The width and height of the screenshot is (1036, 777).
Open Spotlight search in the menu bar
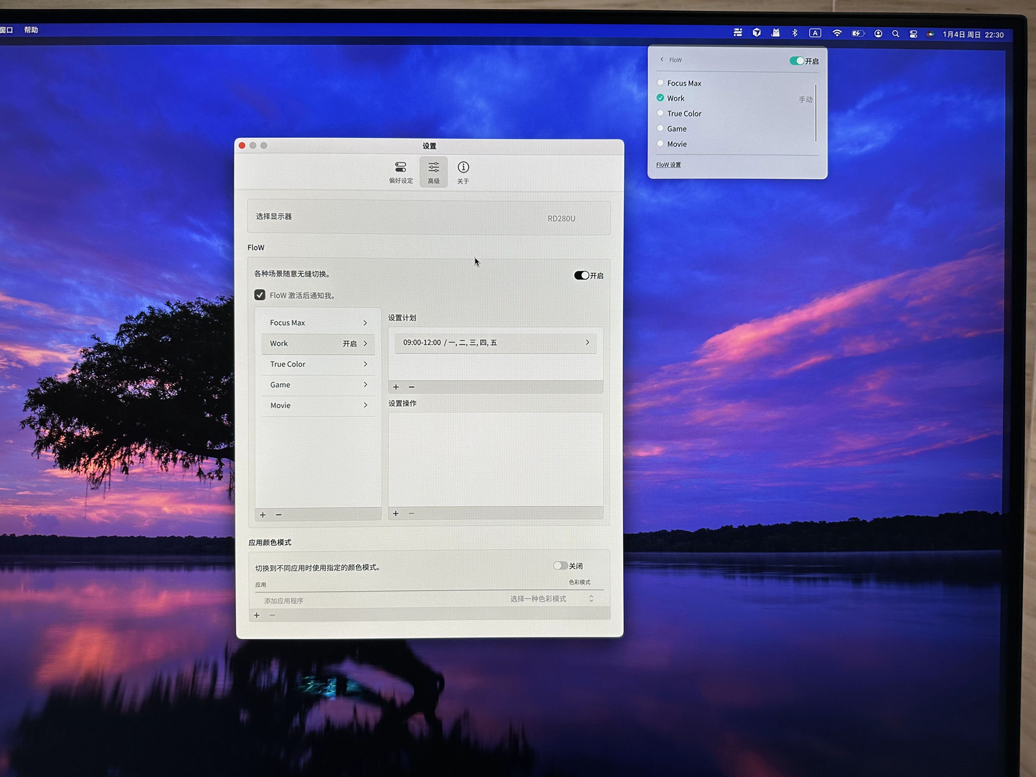click(x=895, y=34)
